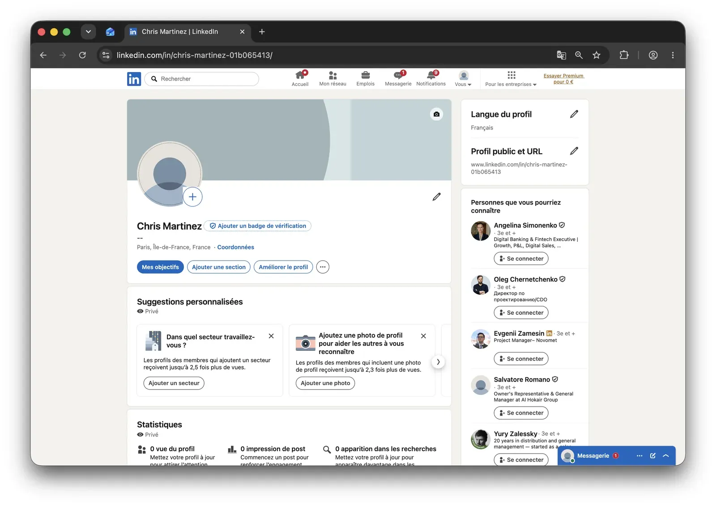Image resolution: width=716 pixels, height=506 pixels.
Task: Edit profile intro pencil icon
Action: (437, 197)
